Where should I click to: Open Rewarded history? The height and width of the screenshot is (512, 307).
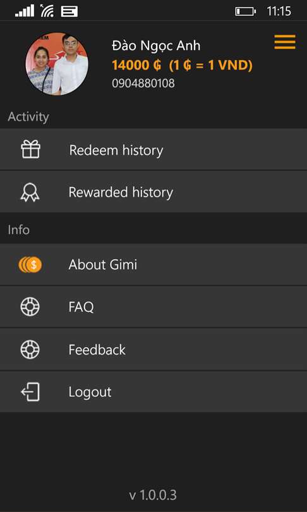click(x=153, y=192)
